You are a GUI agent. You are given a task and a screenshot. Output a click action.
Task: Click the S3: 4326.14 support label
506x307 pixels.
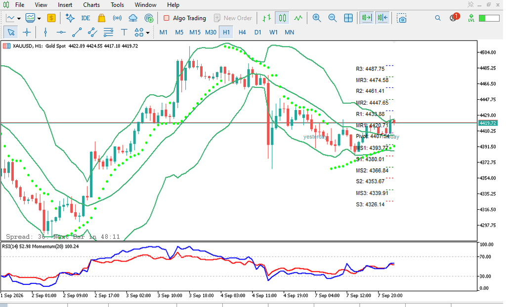click(370, 204)
